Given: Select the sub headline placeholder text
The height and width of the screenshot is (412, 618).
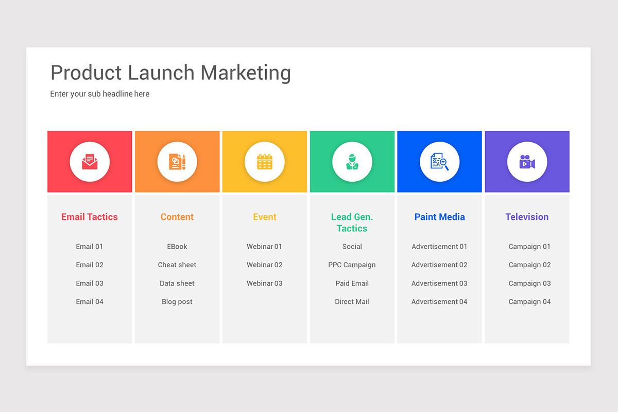Looking at the screenshot, I should 100,94.
